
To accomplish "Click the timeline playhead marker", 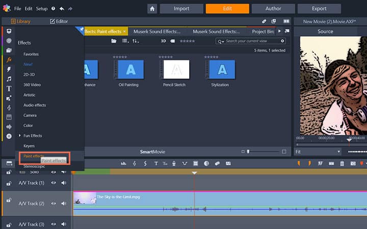I will tap(194, 173).
